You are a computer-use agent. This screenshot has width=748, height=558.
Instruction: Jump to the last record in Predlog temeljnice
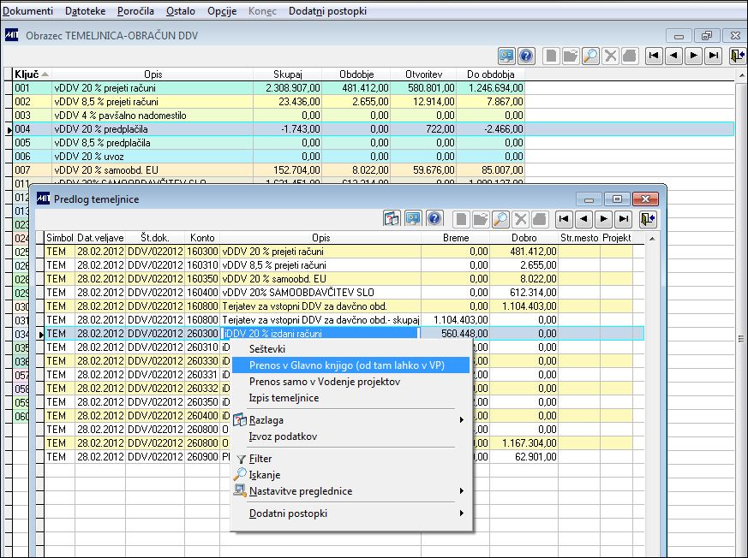624,218
